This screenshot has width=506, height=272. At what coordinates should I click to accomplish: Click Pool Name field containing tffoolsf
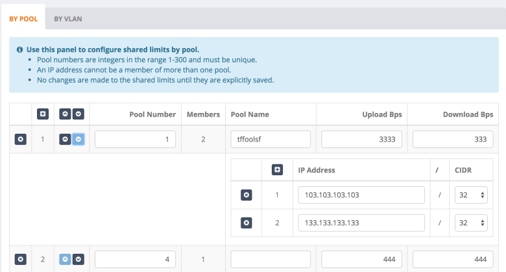271,140
